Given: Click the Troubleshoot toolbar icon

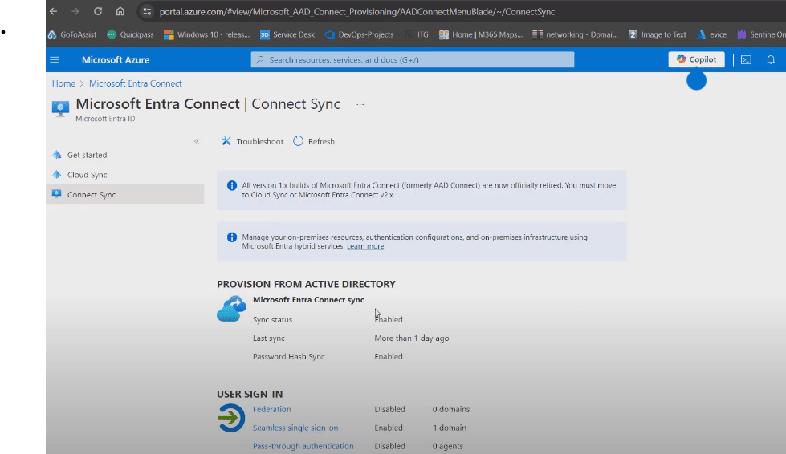Looking at the screenshot, I should pos(227,141).
